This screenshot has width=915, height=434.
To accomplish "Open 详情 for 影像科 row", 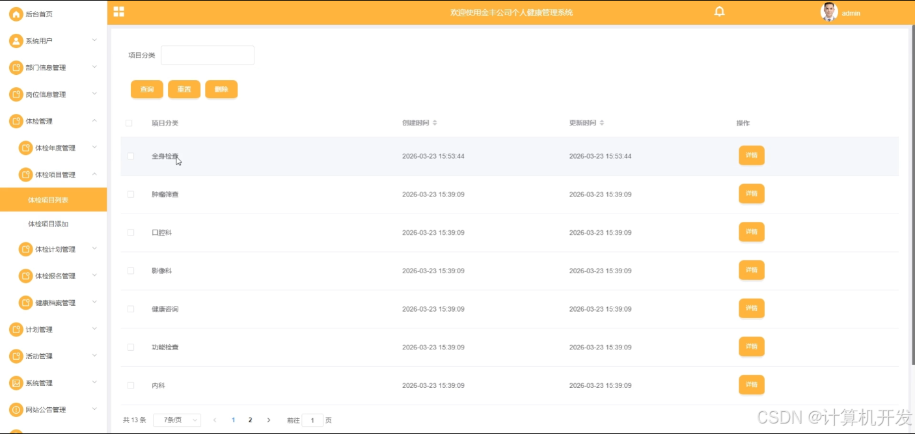I will 752,270.
